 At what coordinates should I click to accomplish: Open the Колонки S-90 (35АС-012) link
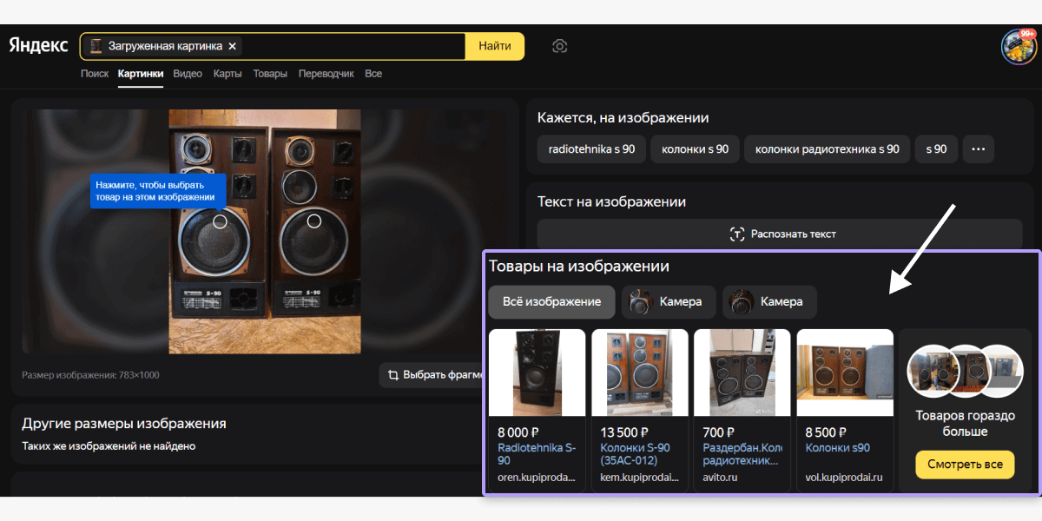coord(636,454)
